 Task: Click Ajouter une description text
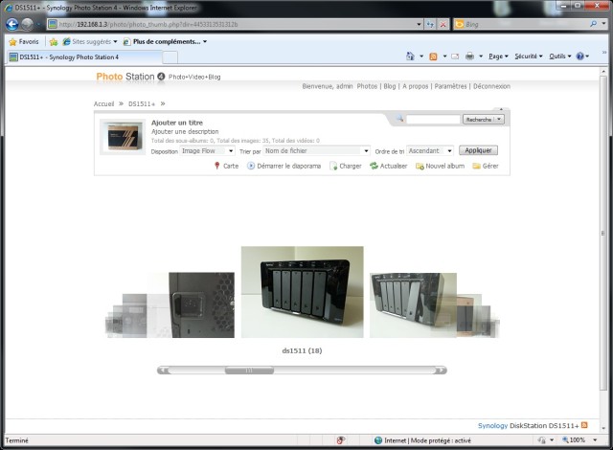click(185, 131)
